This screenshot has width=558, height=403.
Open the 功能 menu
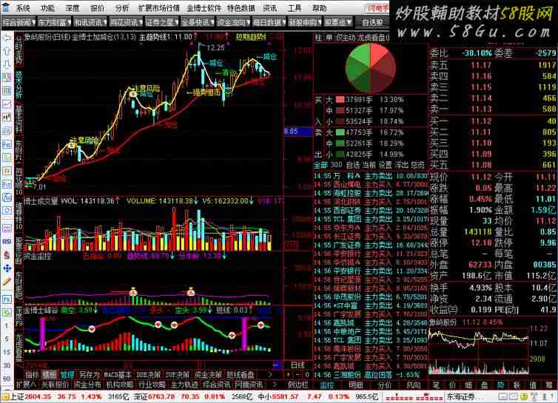tap(47, 8)
